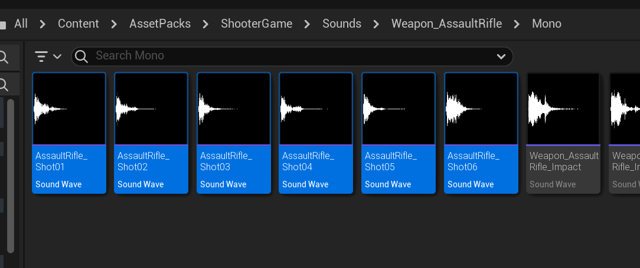The height and width of the screenshot is (268, 640).
Task: Expand the saved searches dropdown chevron
Action: 501,57
